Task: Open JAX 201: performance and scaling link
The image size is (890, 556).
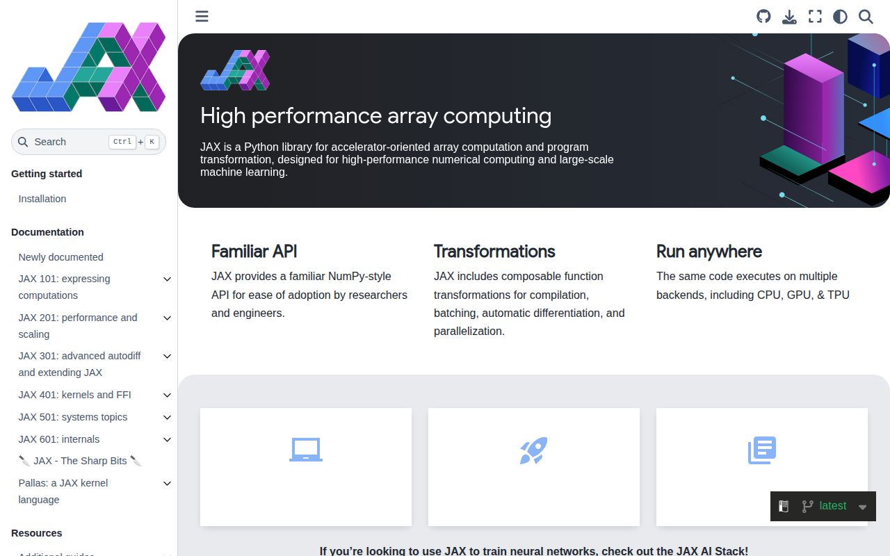Action: click(x=78, y=326)
